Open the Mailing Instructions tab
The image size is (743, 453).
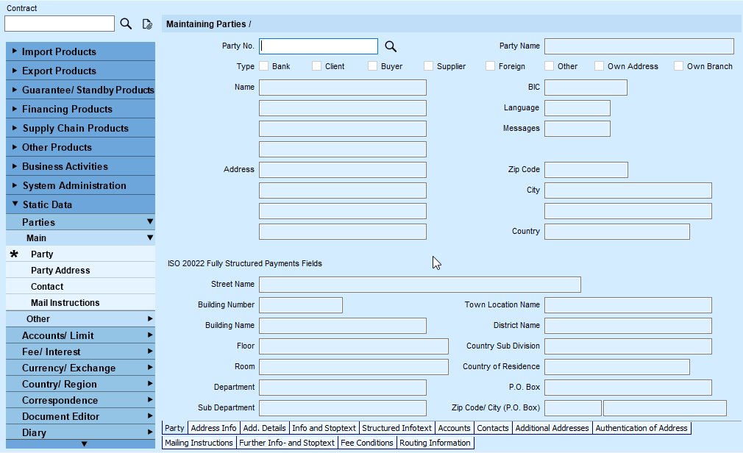tap(199, 443)
